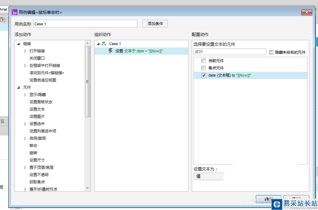Click the 添加条件 button

155,24
